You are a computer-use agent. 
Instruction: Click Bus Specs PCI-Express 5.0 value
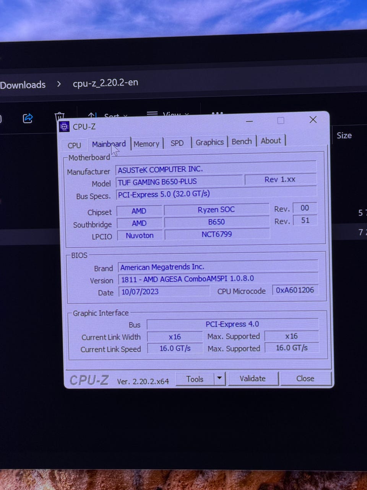(x=216, y=193)
